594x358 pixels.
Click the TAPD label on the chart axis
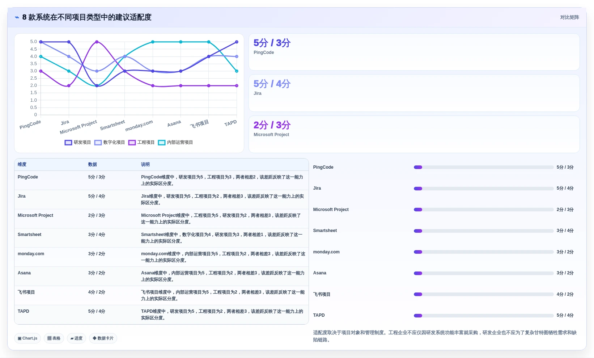(x=230, y=123)
